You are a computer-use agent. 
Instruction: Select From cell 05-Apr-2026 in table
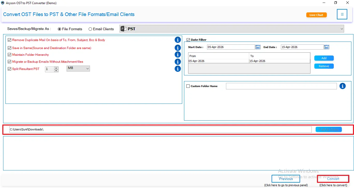pos(218,61)
